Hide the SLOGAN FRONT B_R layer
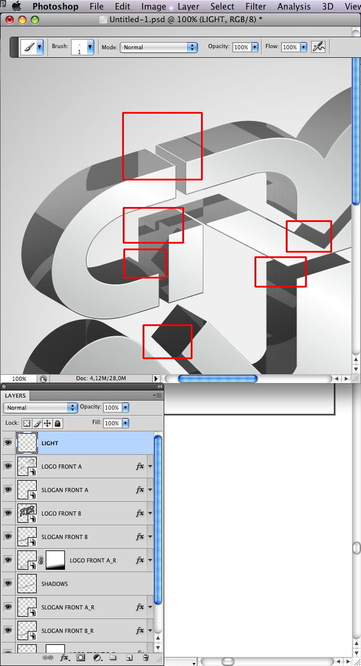The width and height of the screenshot is (361, 666). click(x=8, y=631)
